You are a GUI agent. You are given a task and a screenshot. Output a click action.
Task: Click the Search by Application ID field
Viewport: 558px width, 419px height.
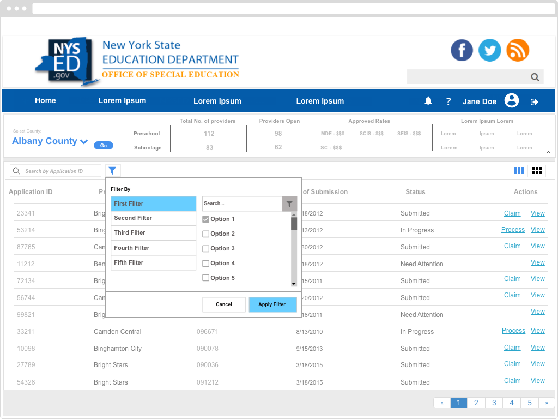coord(60,171)
